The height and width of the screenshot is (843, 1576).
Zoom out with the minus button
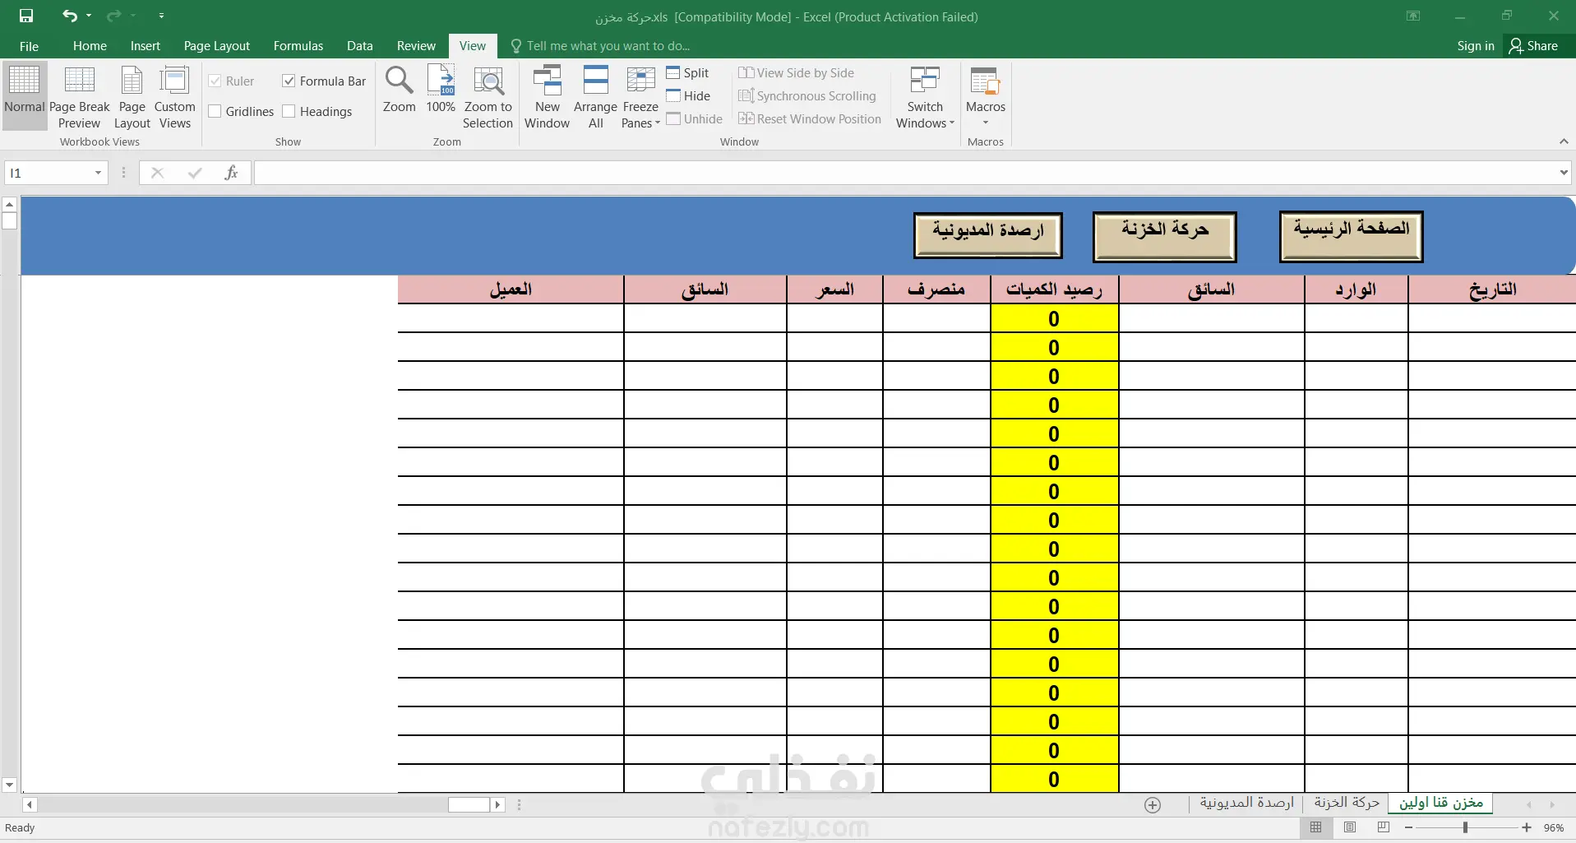pos(1409,827)
